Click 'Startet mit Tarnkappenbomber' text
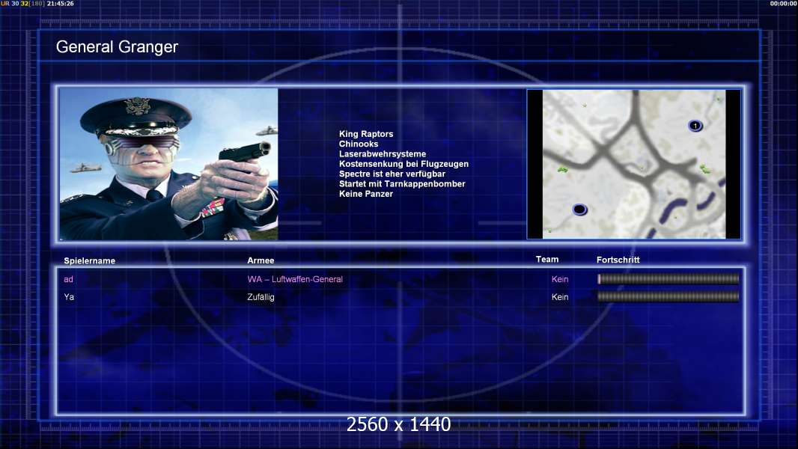The width and height of the screenshot is (798, 449). (402, 183)
